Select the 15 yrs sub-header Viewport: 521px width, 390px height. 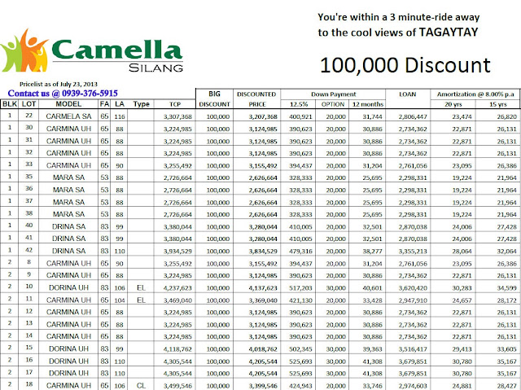click(x=497, y=104)
